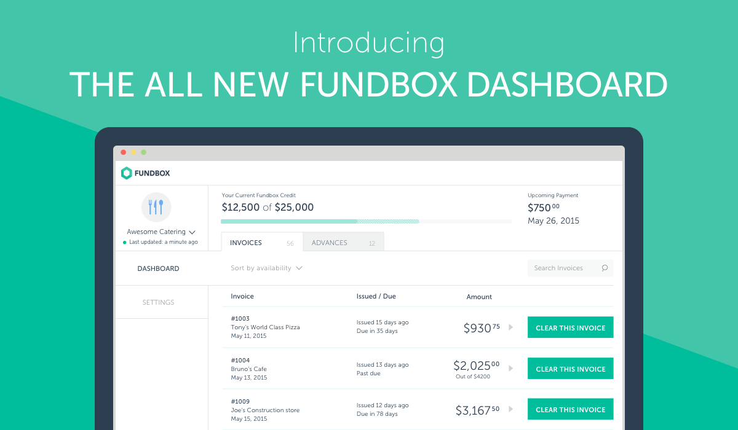
Task: Select invoice number #1009
Action: [240, 401]
